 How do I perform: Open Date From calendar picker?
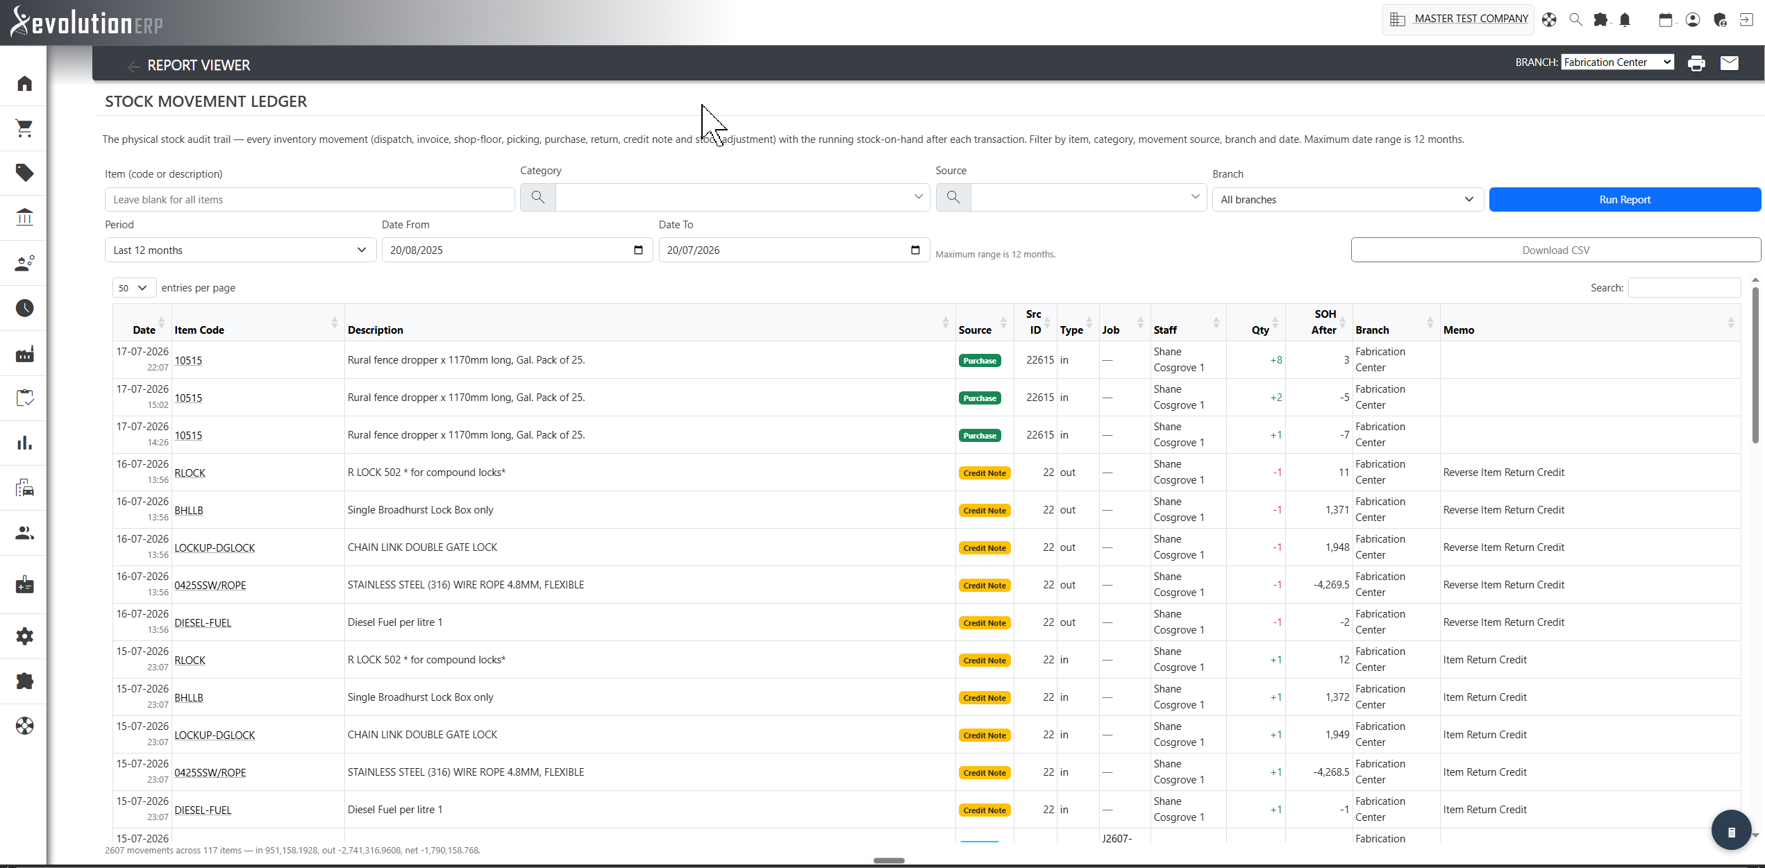638,250
